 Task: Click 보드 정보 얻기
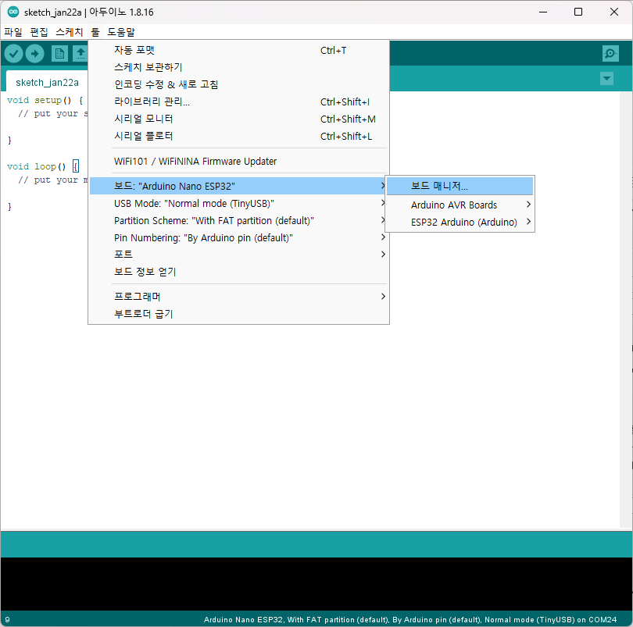(238, 272)
